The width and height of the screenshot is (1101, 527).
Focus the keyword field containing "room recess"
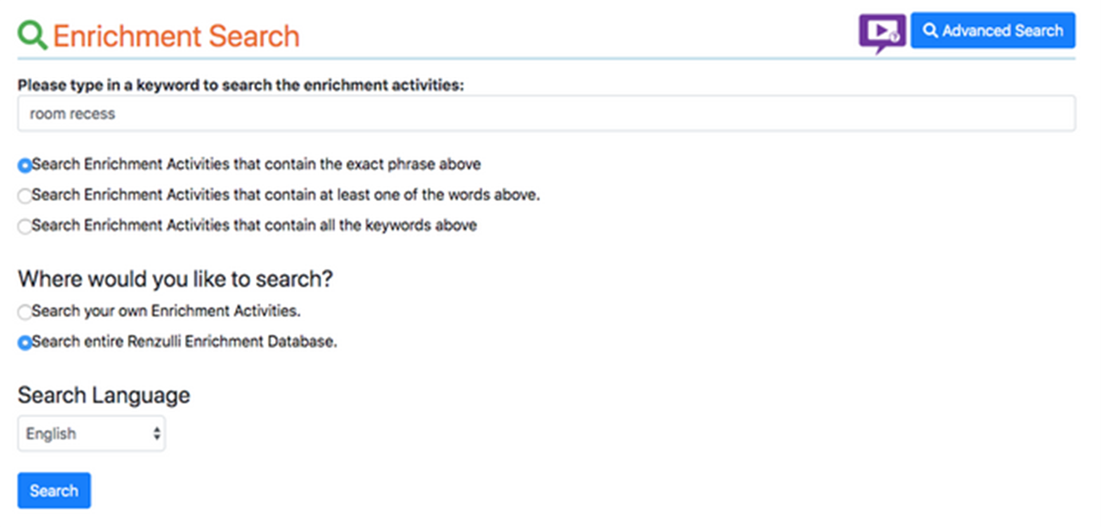click(x=546, y=113)
